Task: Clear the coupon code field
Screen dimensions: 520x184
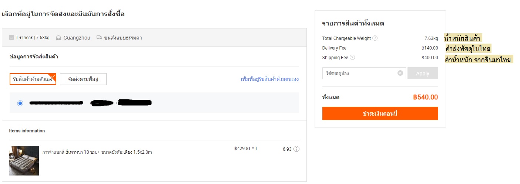Action: (400, 73)
